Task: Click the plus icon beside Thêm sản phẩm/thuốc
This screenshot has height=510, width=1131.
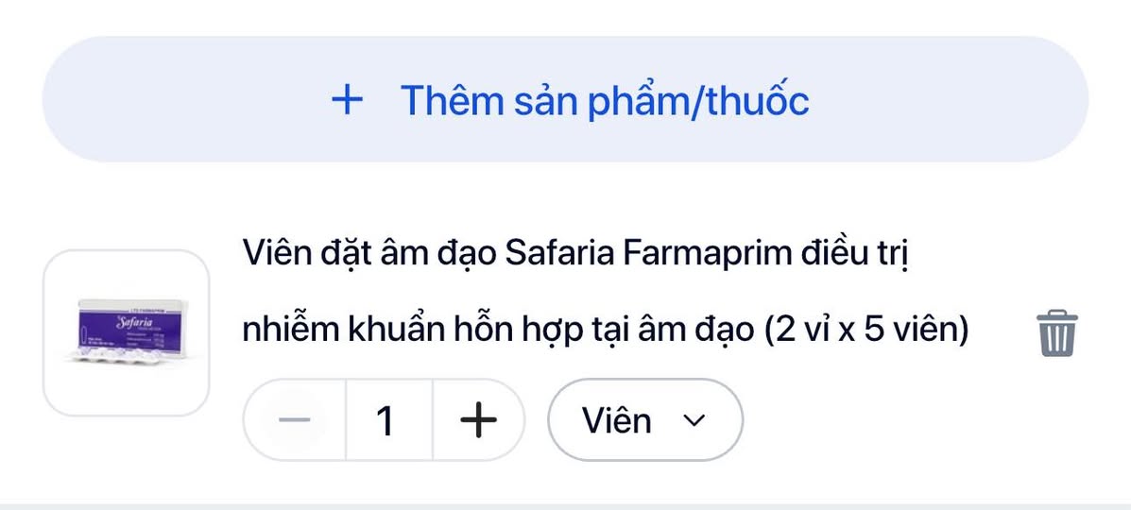Action: [x=348, y=99]
